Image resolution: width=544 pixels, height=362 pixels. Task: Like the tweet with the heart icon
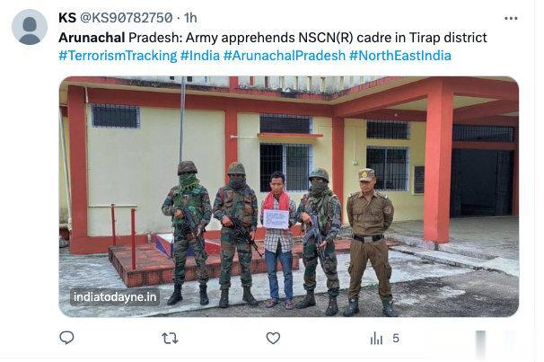point(273,338)
